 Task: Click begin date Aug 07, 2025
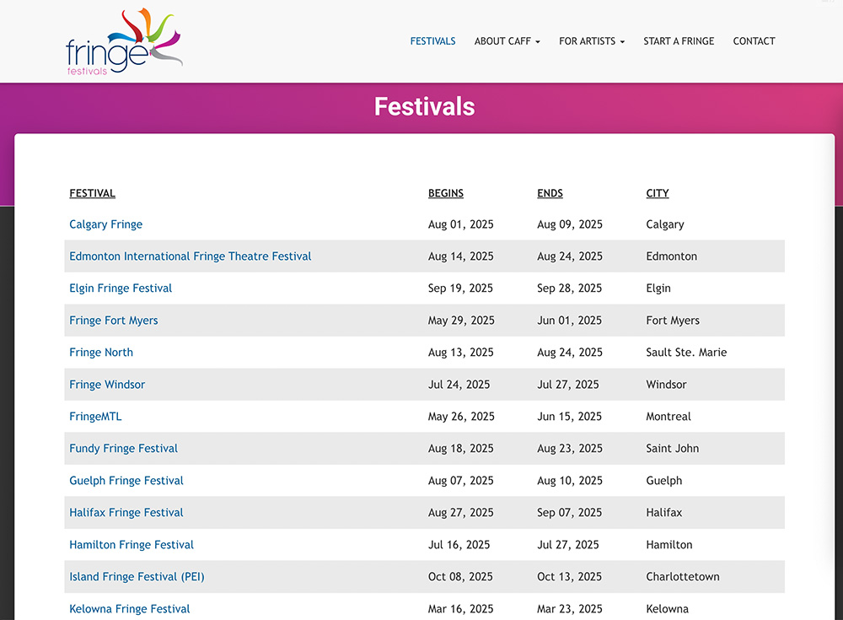point(461,481)
